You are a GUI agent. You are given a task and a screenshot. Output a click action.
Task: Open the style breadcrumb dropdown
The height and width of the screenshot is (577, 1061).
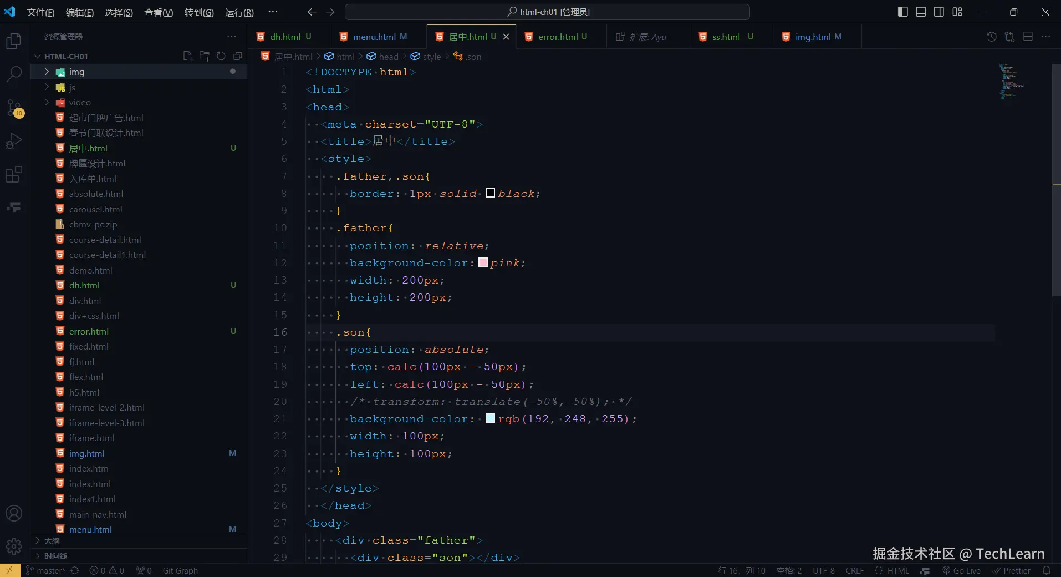coord(426,57)
